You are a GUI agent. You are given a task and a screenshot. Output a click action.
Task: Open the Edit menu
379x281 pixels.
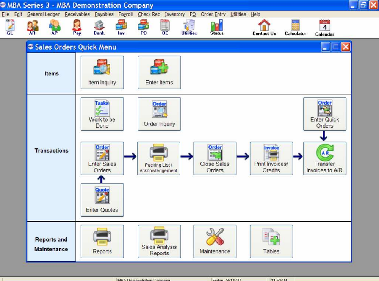coord(18,14)
